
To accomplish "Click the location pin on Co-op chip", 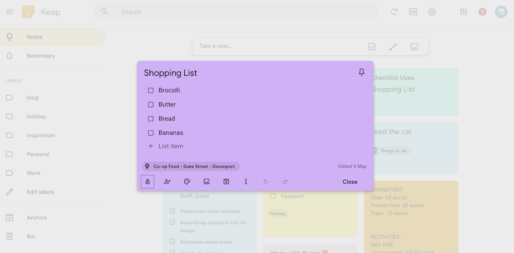I will click(x=147, y=166).
